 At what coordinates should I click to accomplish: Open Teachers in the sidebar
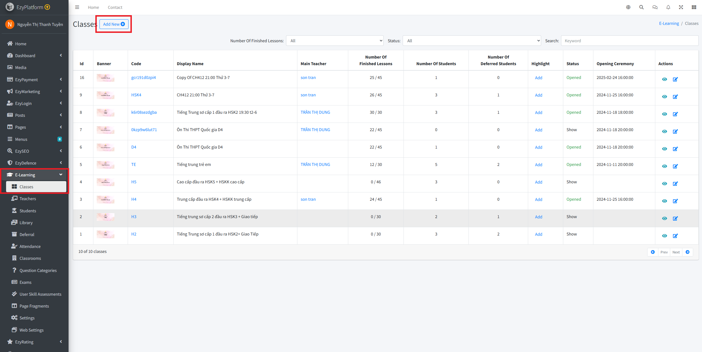(28, 199)
